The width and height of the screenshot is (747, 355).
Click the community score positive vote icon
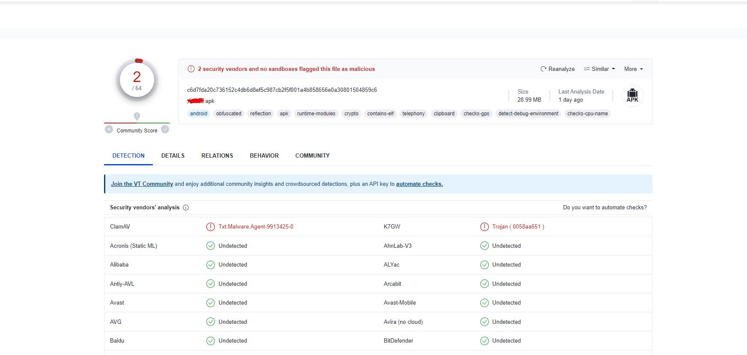point(165,129)
